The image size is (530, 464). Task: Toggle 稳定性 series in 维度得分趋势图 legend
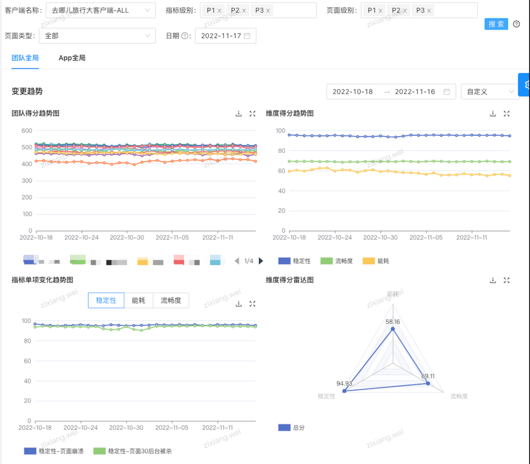pos(294,261)
